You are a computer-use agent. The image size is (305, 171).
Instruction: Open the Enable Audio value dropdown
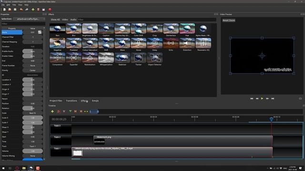tap(32, 51)
